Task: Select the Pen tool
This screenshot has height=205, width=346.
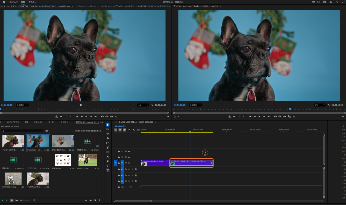Action: pos(108,147)
